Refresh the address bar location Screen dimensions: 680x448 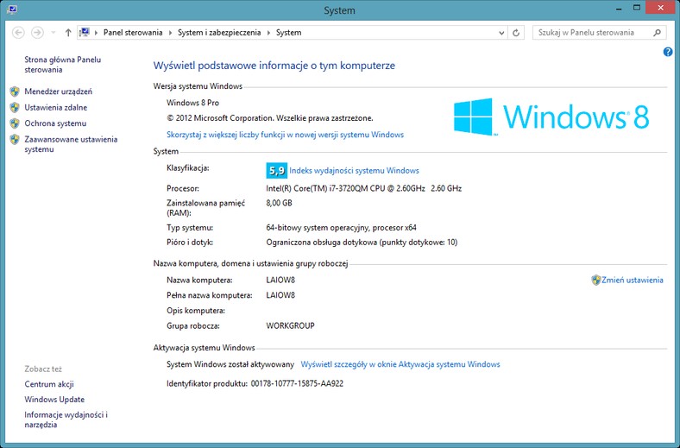click(x=516, y=33)
